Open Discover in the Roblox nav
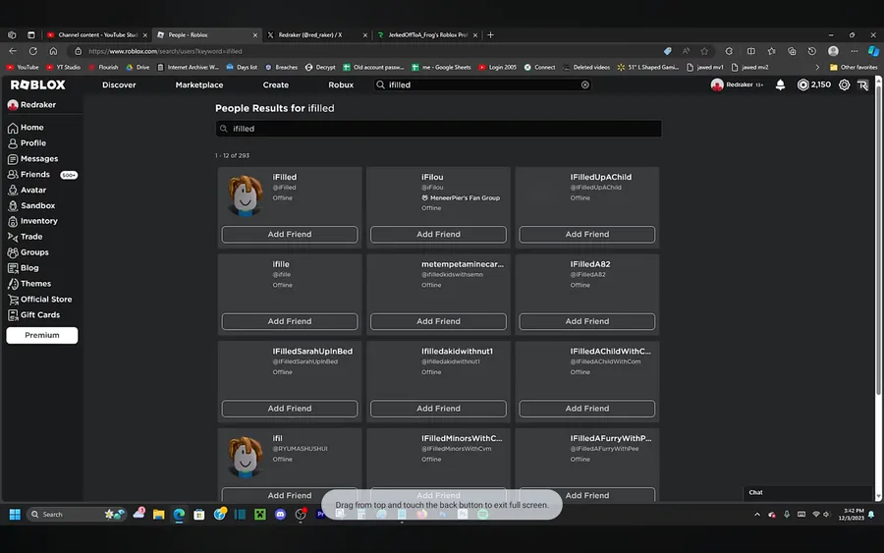This screenshot has height=553, width=884. (119, 85)
